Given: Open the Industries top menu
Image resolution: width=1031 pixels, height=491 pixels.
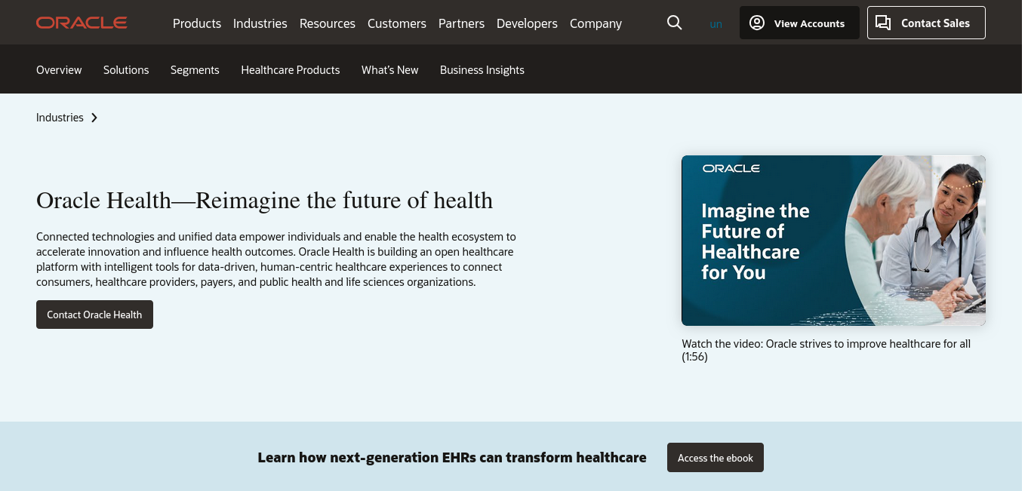Looking at the screenshot, I should click(260, 23).
